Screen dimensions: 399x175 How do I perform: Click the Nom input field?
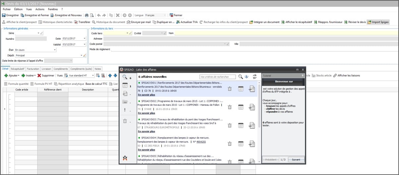[286, 33]
